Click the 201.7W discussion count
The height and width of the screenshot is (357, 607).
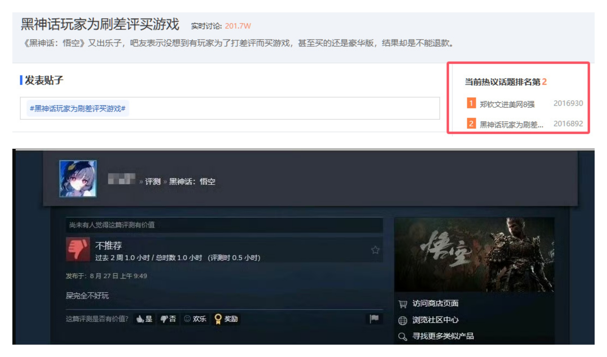click(238, 26)
